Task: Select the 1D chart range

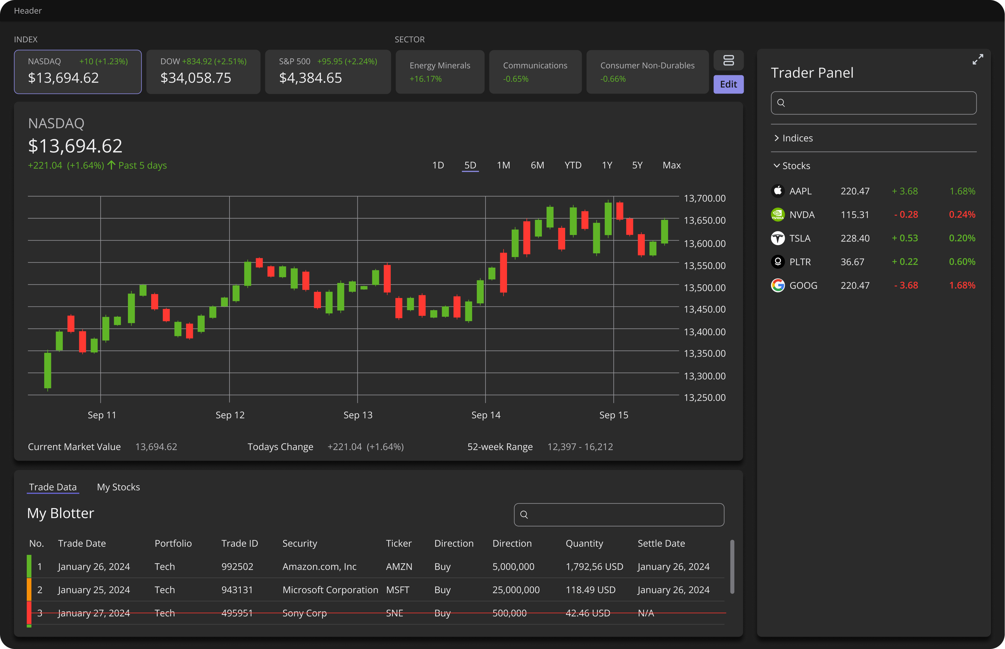Action: 438,165
